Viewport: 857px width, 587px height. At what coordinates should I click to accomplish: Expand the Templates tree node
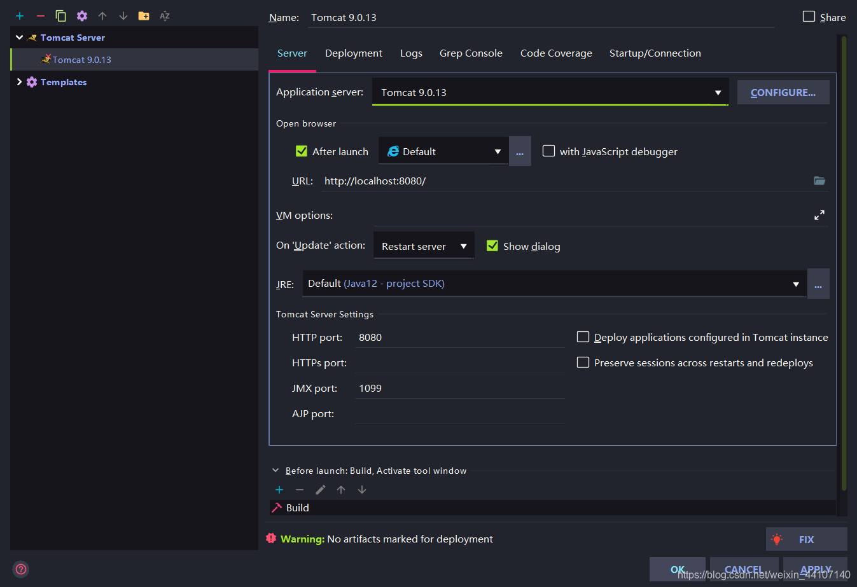point(20,81)
